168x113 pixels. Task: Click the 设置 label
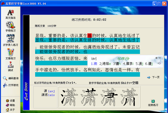(12, 101)
